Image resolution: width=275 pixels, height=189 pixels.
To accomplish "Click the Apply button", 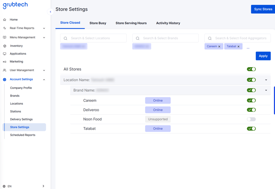I will (x=263, y=56).
